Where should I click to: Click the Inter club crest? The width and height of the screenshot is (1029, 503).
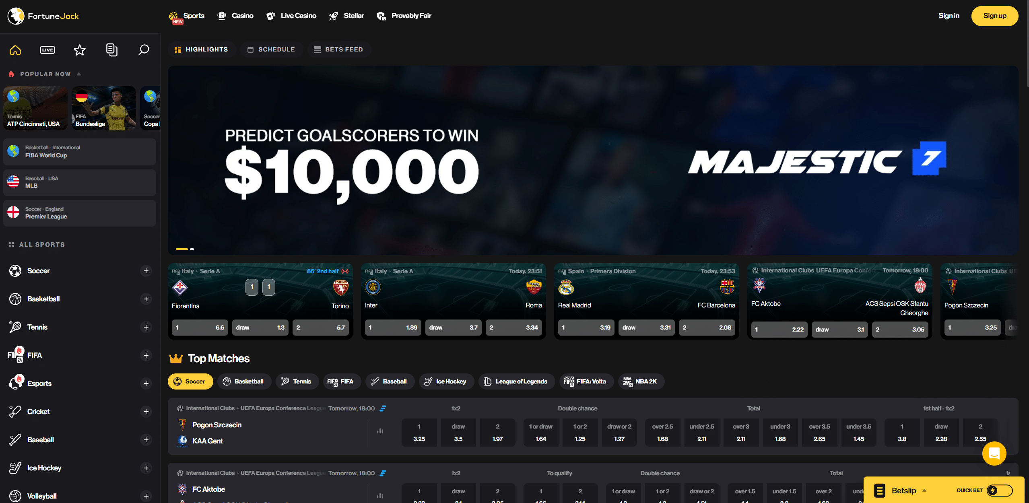point(373,287)
